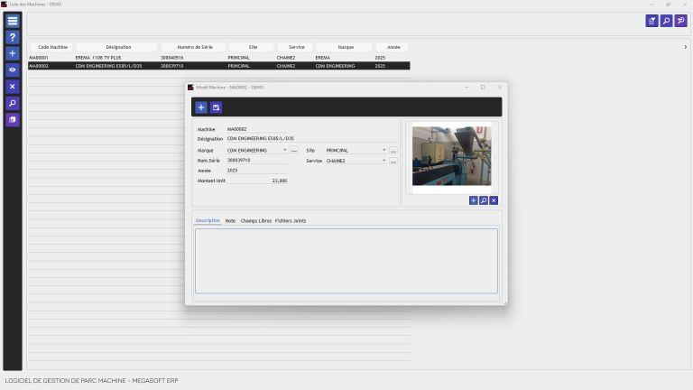Click the Marque column header
Viewport: 693px width, 390px height.
[x=346, y=47]
